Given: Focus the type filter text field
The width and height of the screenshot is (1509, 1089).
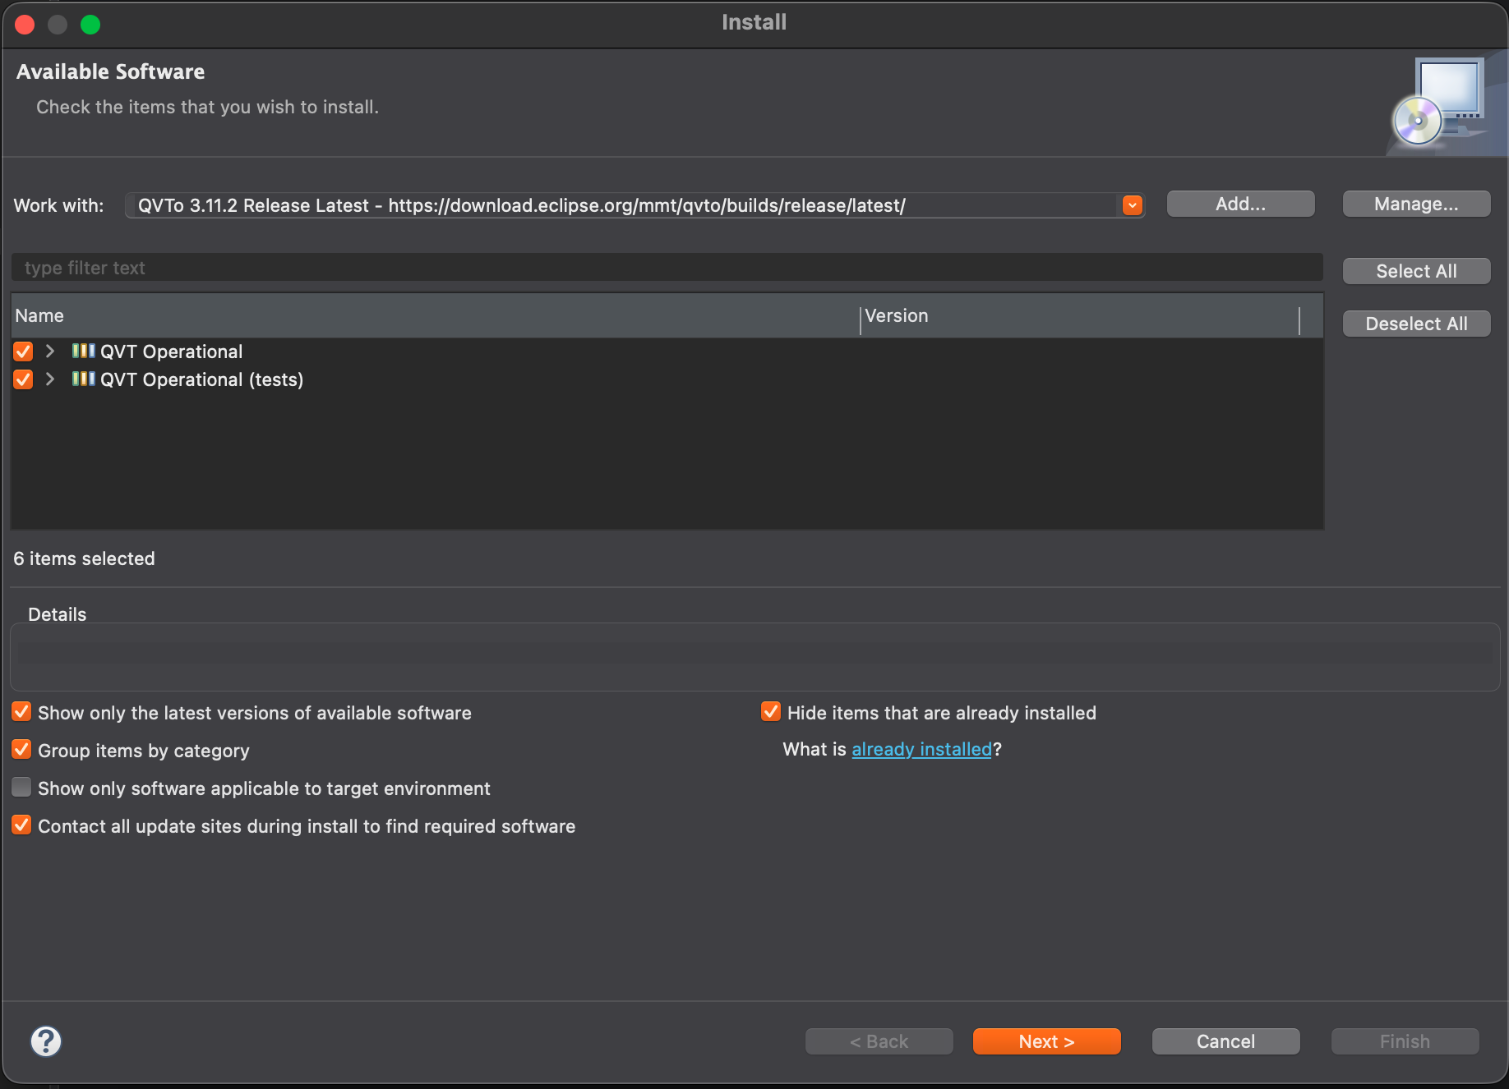Looking at the screenshot, I should [x=667, y=268].
